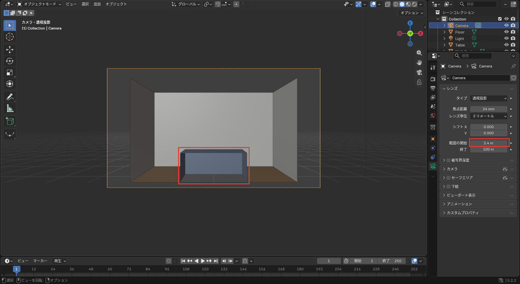This screenshot has height=284, width=520.
Task: Open the オブジェクト menu
Action: pyautogui.click(x=116, y=4)
